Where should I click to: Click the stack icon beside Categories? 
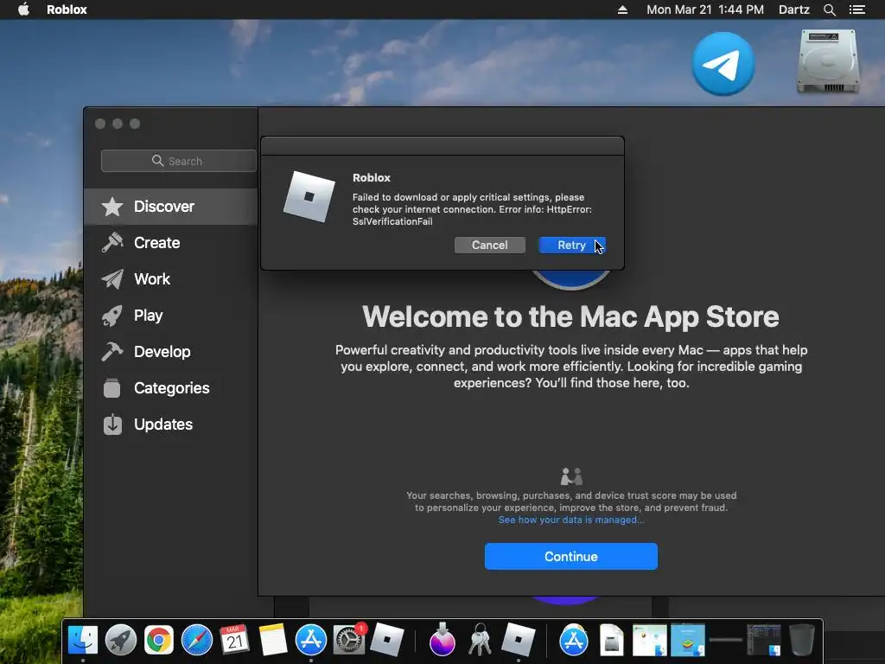[x=112, y=388]
